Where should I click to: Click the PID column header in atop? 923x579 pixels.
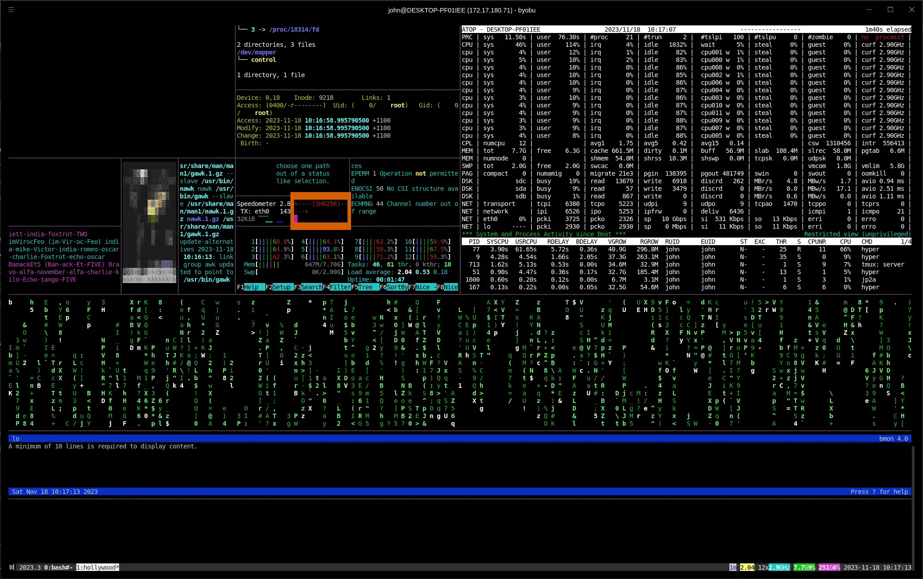tap(474, 242)
